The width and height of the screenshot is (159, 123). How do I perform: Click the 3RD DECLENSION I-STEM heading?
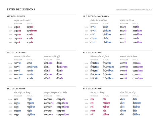pos(96,16)
